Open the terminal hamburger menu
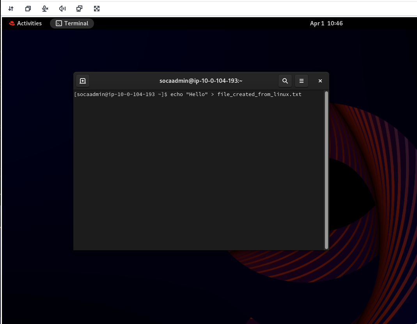 tap(302, 81)
